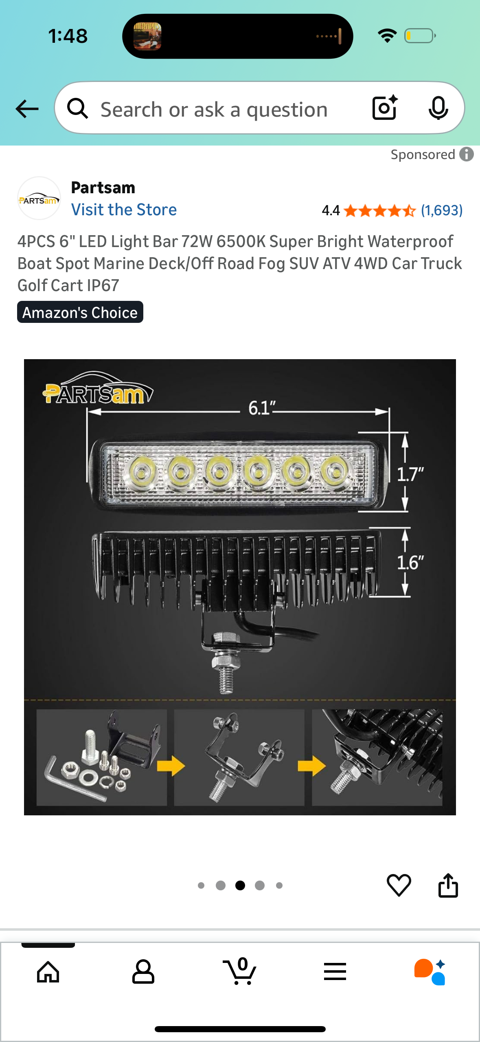Activate the microphone voice search
Image resolution: width=480 pixels, height=1042 pixels.
point(438,108)
